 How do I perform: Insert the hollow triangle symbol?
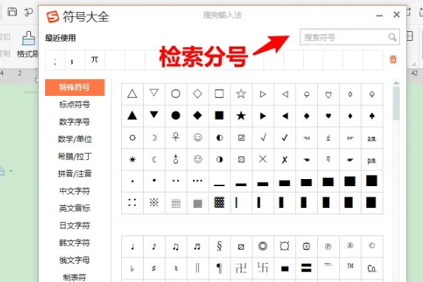coord(133,94)
